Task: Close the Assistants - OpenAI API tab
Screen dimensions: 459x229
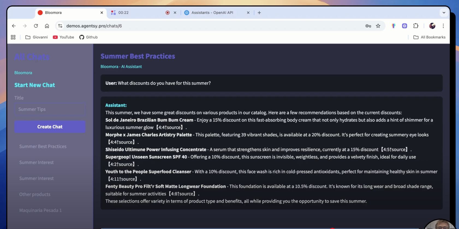Action: [x=248, y=13]
